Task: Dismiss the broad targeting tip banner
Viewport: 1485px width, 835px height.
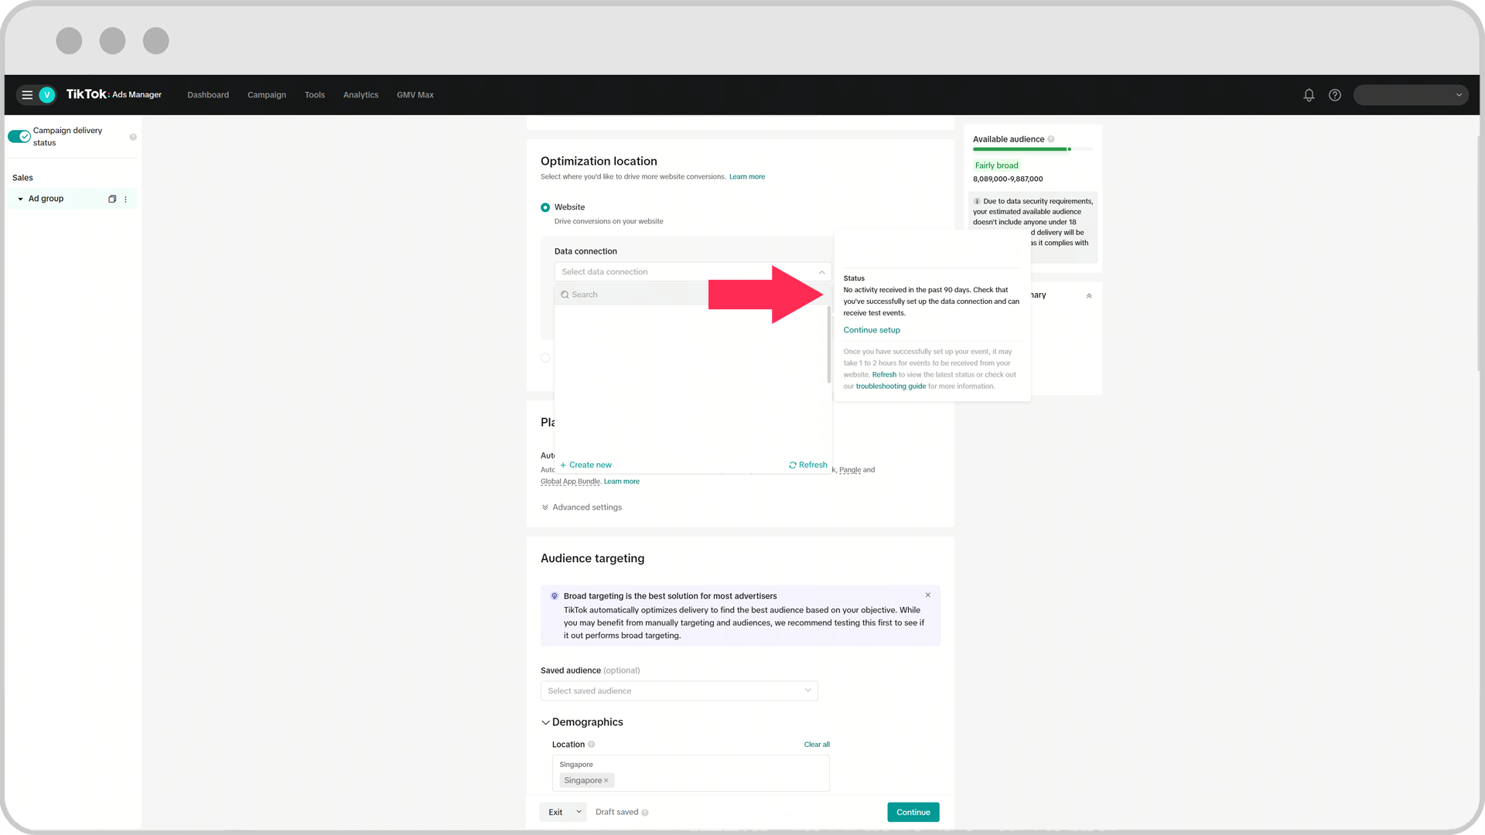Action: [x=927, y=595]
